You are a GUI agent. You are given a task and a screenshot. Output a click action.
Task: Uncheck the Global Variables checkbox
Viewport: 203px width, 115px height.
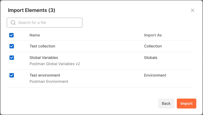12,58
